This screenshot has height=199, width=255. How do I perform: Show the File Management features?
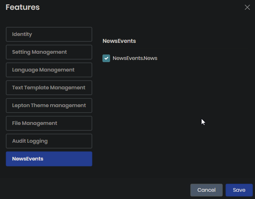point(49,123)
